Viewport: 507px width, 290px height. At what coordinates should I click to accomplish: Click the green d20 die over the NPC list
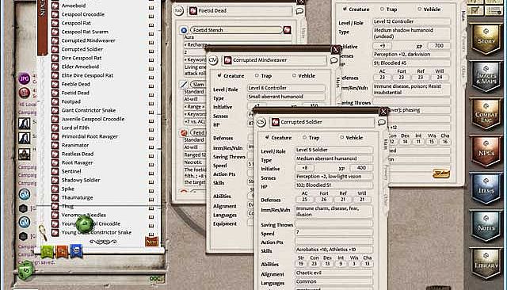click(x=85, y=223)
